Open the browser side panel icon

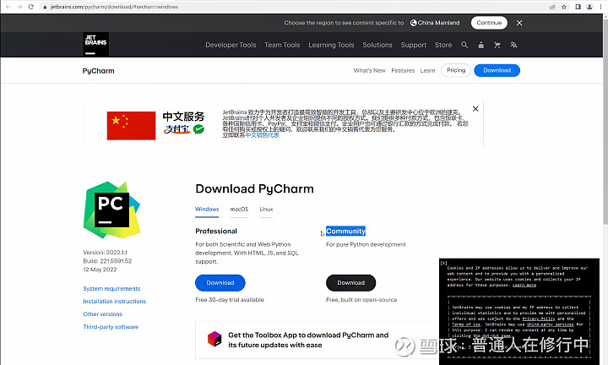[578, 7]
